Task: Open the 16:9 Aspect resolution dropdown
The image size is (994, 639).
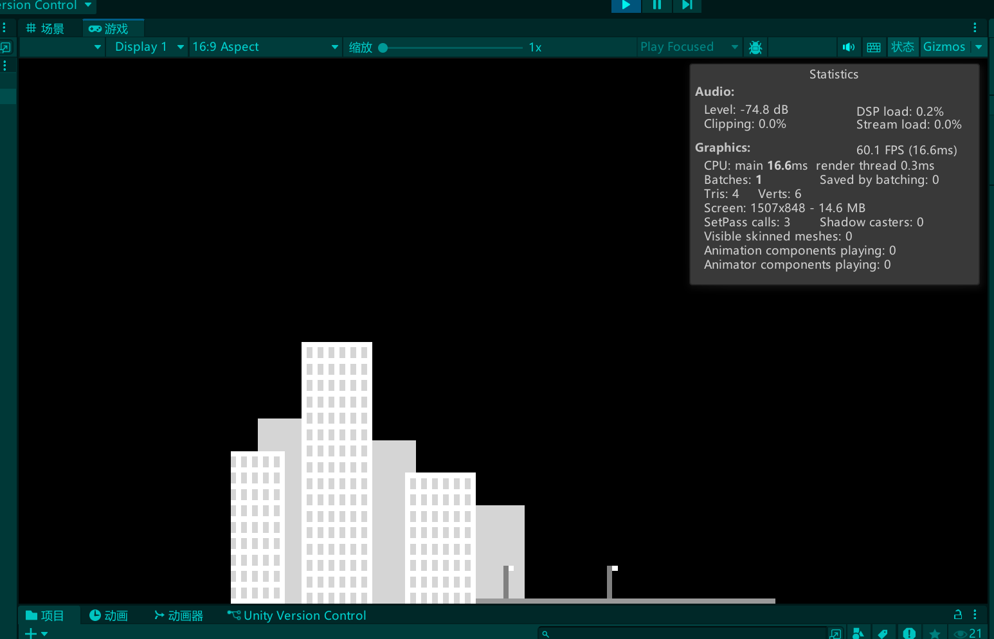Action: pos(264,47)
